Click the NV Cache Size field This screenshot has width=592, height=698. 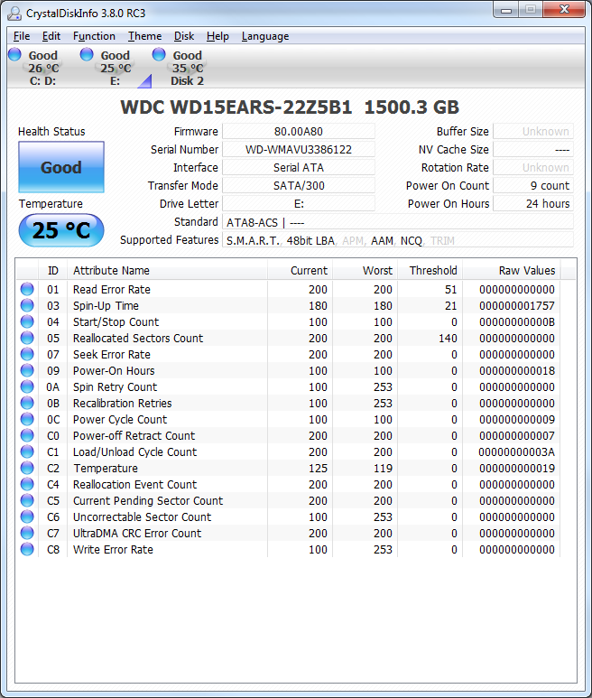coord(533,149)
